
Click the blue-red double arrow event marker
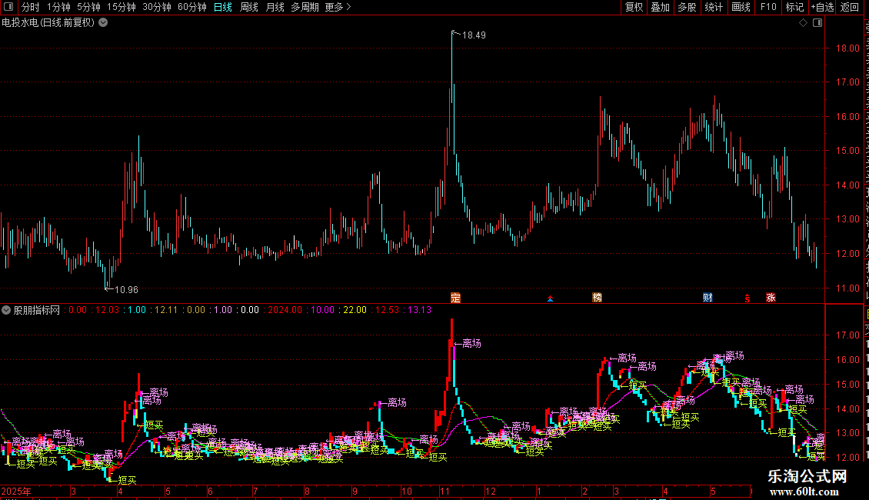(551, 298)
